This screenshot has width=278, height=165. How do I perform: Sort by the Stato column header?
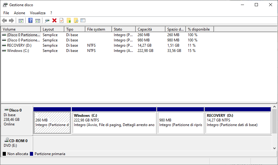click(124, 29)
